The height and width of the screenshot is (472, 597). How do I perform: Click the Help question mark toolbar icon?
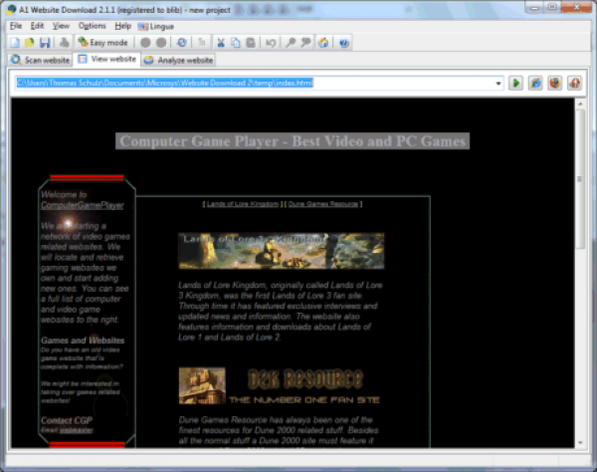343,43
